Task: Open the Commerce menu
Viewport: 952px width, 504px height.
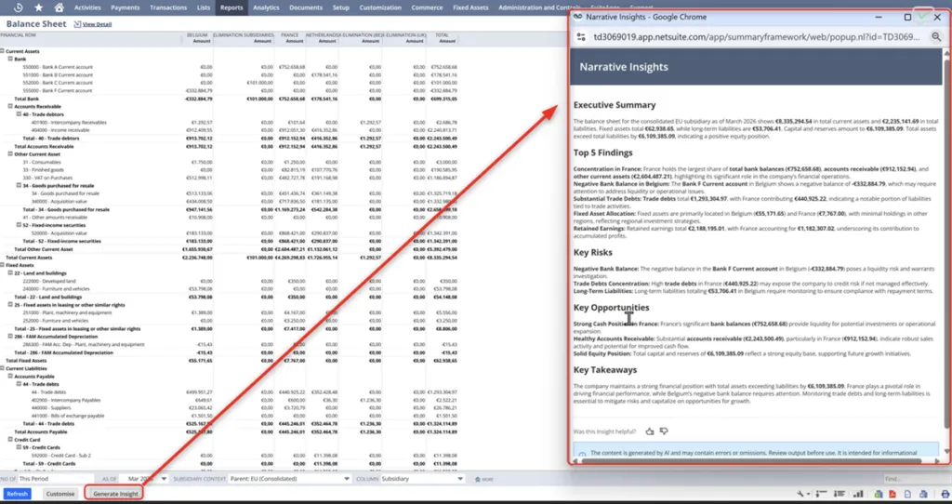Action: pyautogui.click(x=427, y=7)
